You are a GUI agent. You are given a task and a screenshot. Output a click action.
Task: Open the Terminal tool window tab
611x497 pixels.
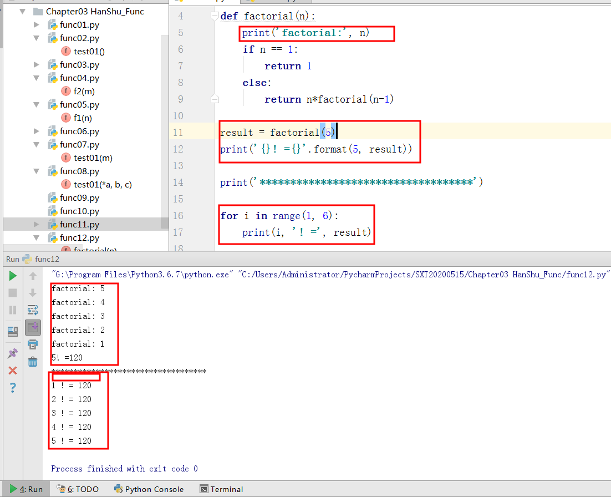pyautogui.click(x=221, y=489)
